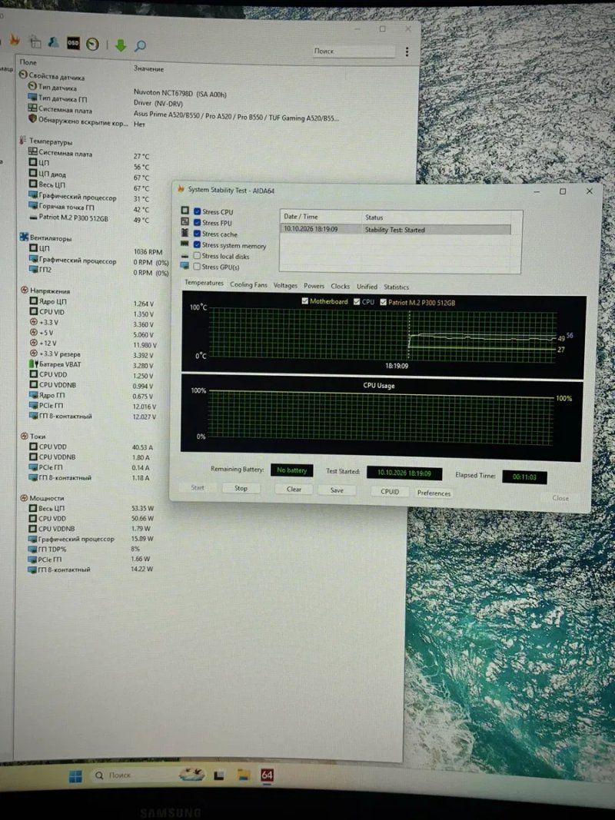This screenshot has height=820, width=615.
Task: Open the flame stability test icon
Action: (x=14, y=40)
